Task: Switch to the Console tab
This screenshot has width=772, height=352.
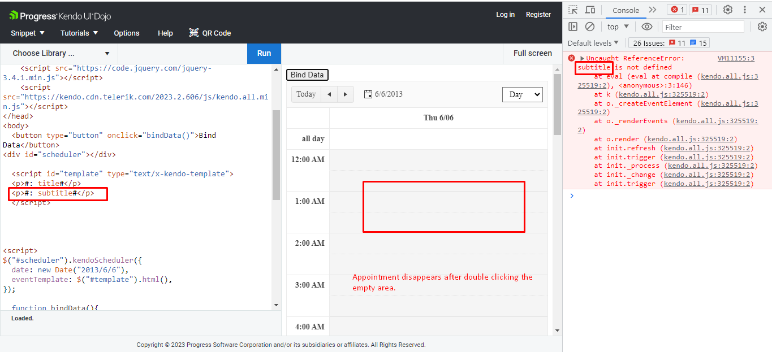Action: point(626,10)
